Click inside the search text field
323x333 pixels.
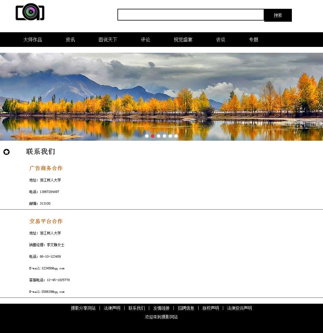click(191, 15)
